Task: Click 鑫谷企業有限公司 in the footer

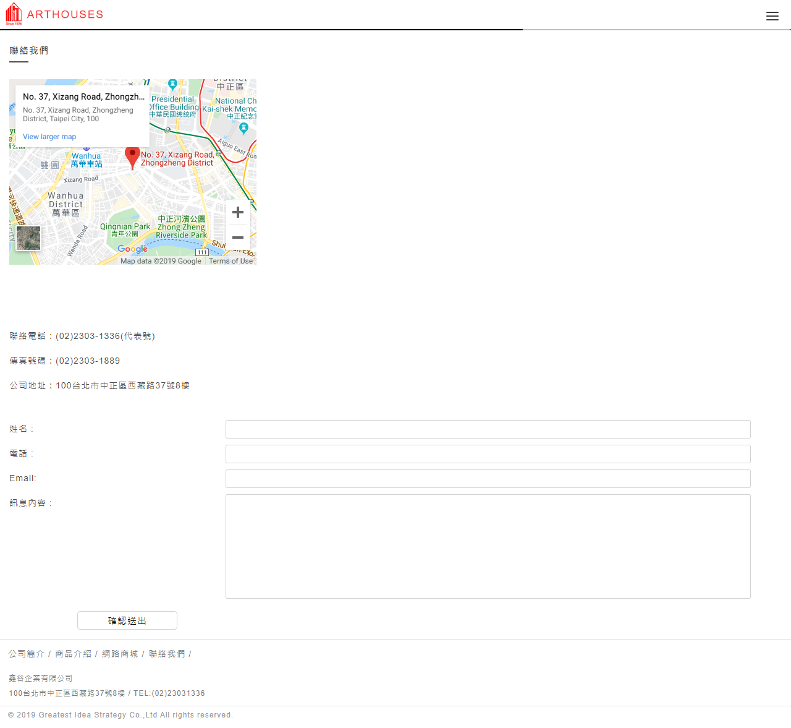Action: pyautogui.click(x=41, y=679)
